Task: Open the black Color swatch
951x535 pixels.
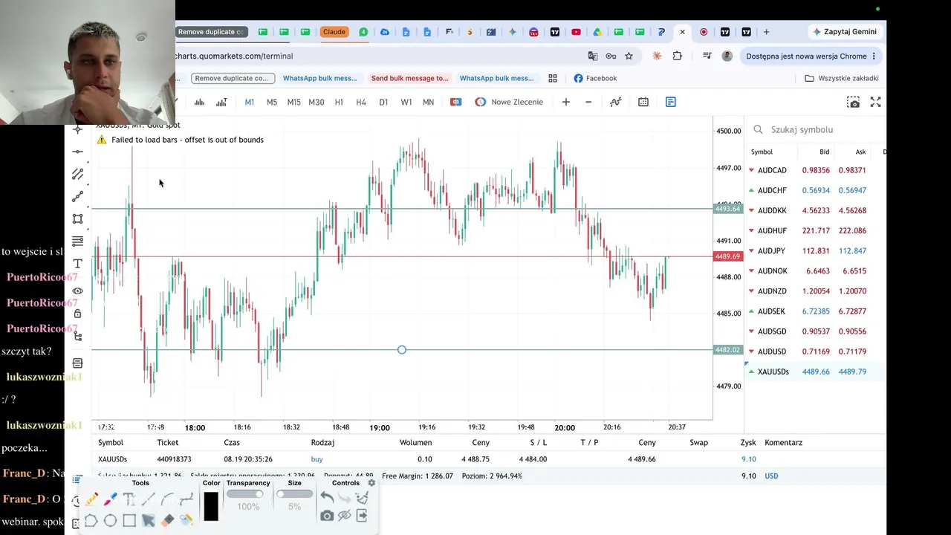Action: (x=211, y=506)
